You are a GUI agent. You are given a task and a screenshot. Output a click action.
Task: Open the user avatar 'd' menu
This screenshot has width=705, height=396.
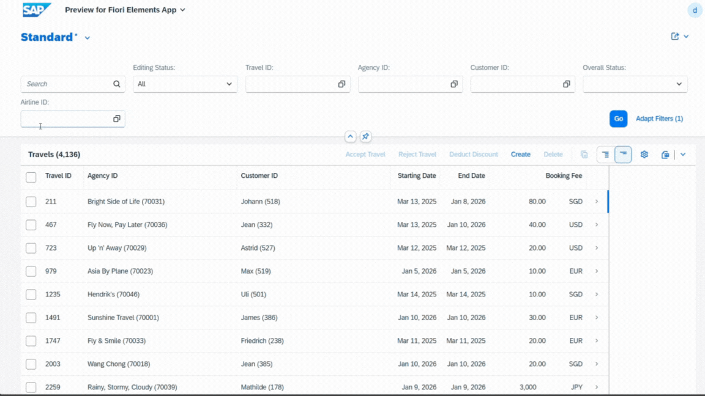[695, 10]
